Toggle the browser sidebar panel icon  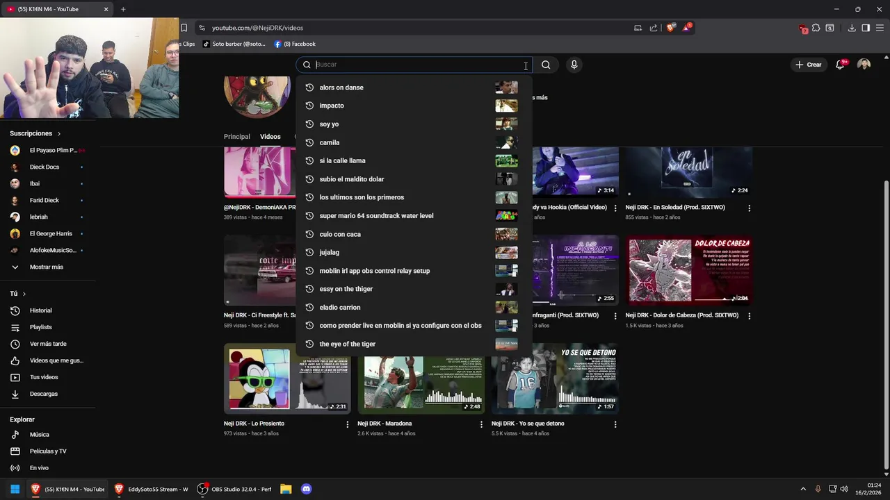(x=866, y=28)
